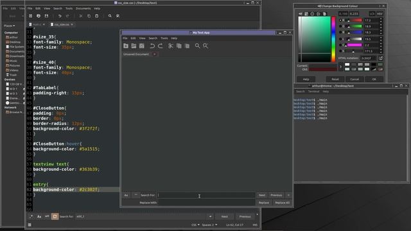The width and height of the screenshot is (411, 231).
Task: Open Spaces: 2 indentation dropdown
Action: click(209, 225)
